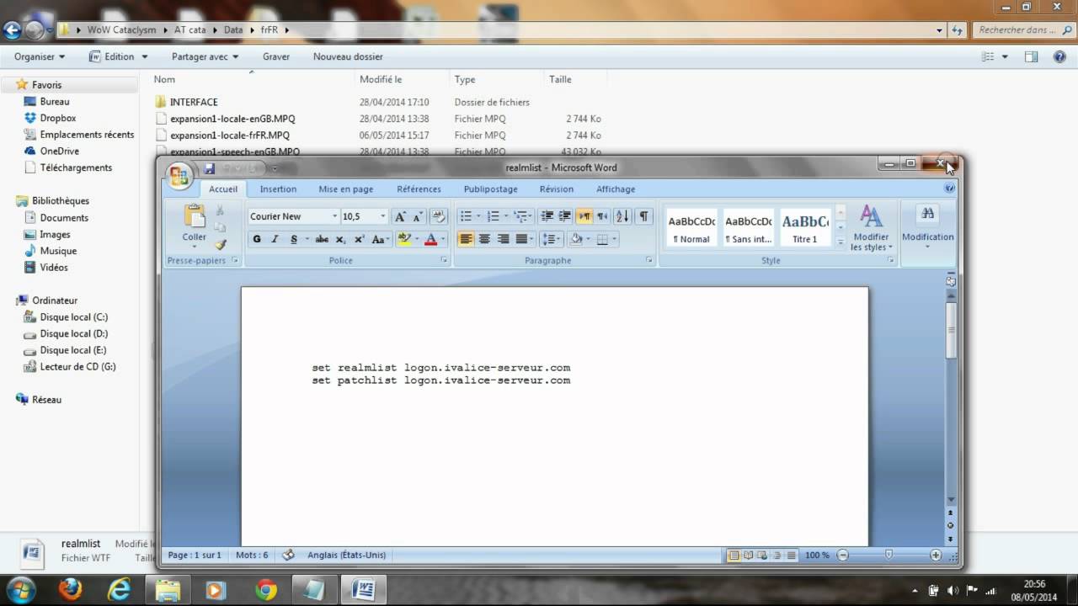Image resolution: width=1078 pixels, height=606 pixels.
Task: Toggle subscript x₂ formatting
Action: [341, 239]
